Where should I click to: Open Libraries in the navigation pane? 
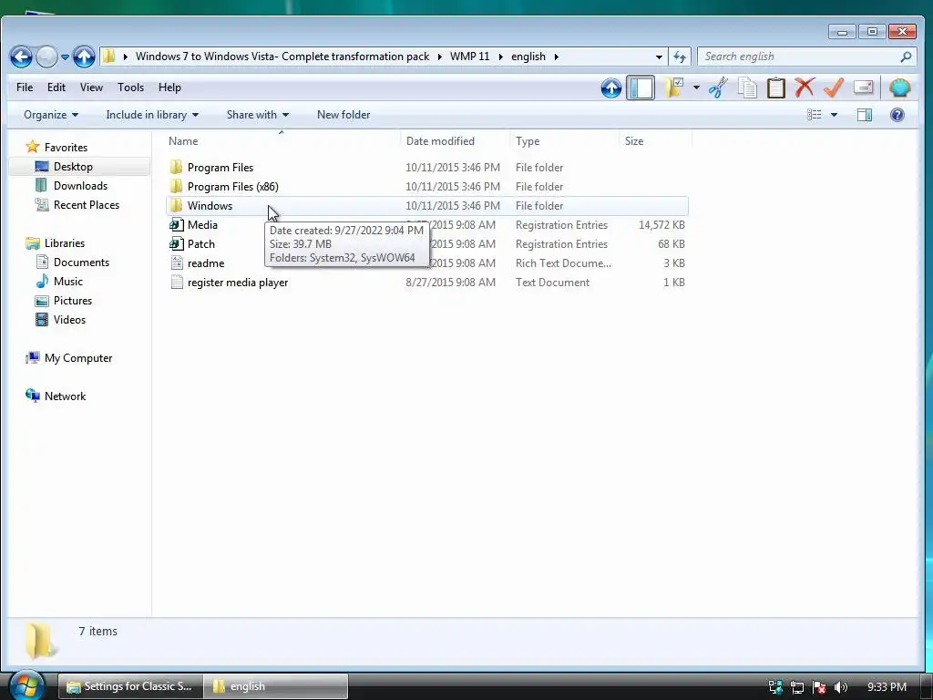(65, 242)
